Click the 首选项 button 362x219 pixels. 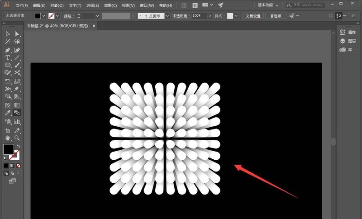pos(276,15)
